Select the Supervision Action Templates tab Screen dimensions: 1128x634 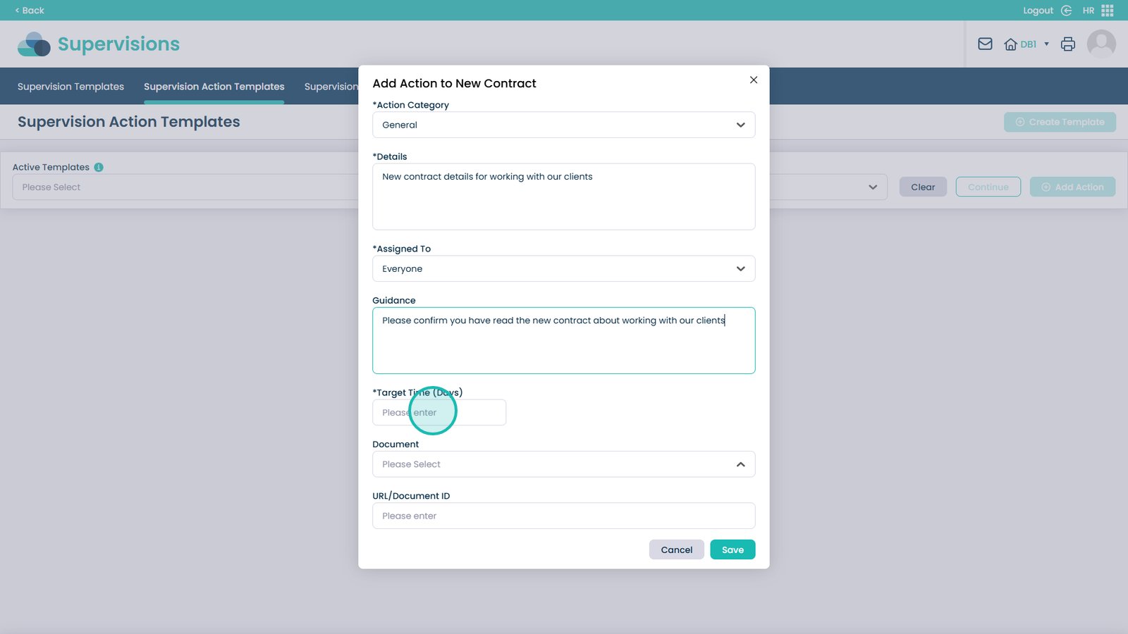(214, 87)
